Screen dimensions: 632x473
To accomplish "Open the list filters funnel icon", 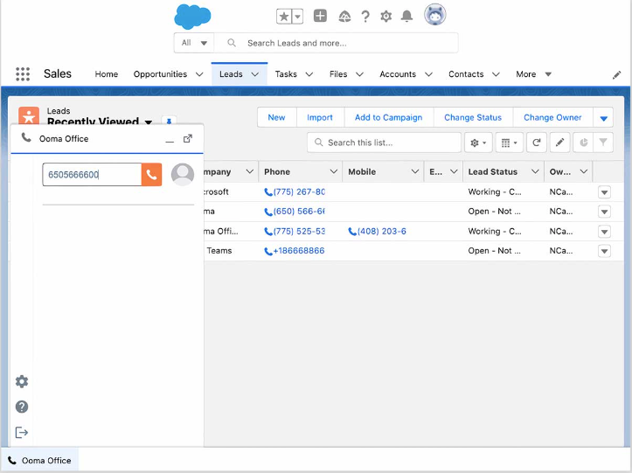I will coord(603,143).
